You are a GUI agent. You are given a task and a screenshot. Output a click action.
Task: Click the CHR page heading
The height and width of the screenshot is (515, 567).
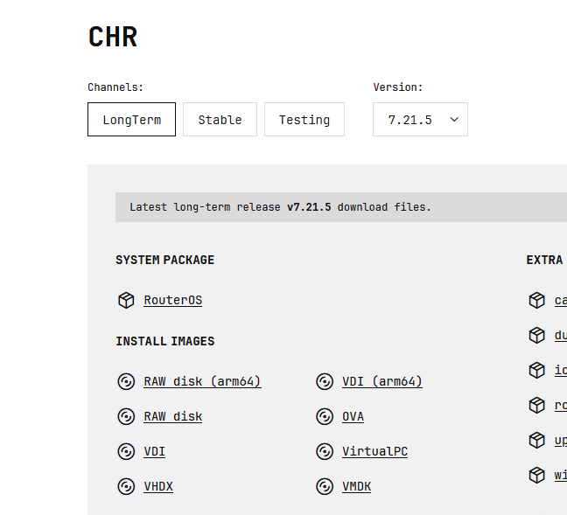point(113,37)
